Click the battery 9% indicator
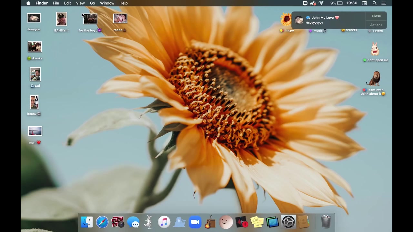Viewport: 413px width, 232px height. pyautogui.click(x=337, y=3)
